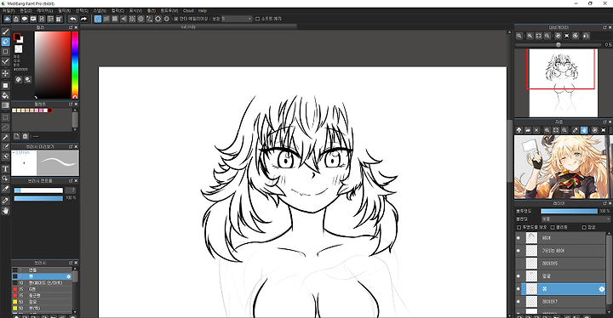Screen dimensions: 613x318
Task: Select the Bucket fill tool
Action: [x=5, y=95]
